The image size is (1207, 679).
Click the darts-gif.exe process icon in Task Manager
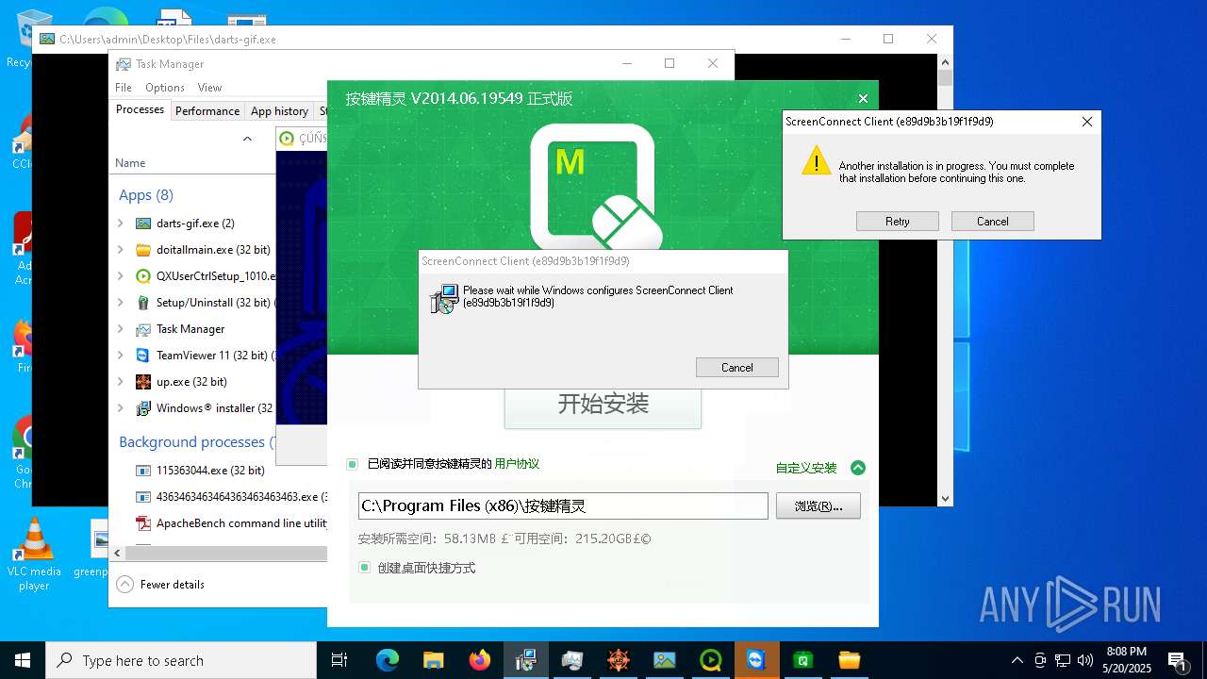(143, 224)
